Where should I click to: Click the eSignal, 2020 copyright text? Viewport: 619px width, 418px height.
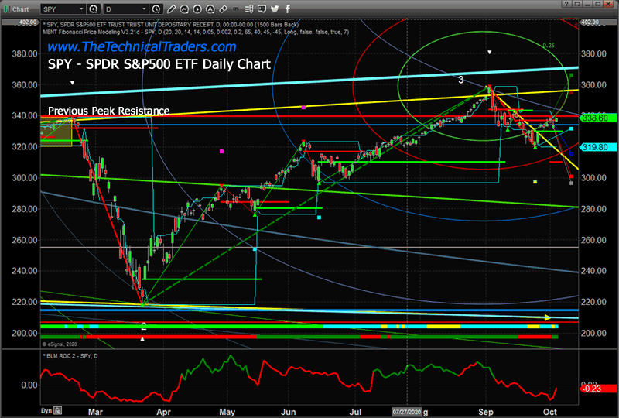tap(60, 344)
